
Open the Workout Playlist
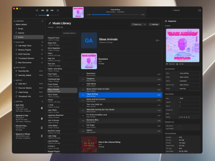point(28,50)
